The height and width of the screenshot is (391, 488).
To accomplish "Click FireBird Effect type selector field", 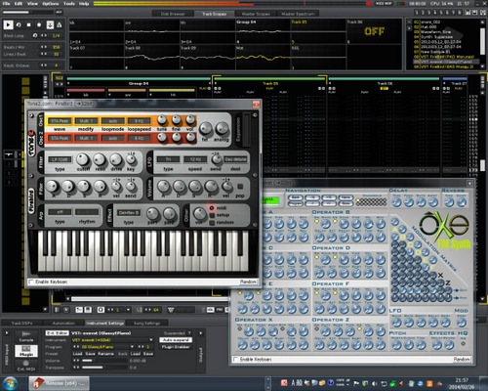I will [129, 213].
